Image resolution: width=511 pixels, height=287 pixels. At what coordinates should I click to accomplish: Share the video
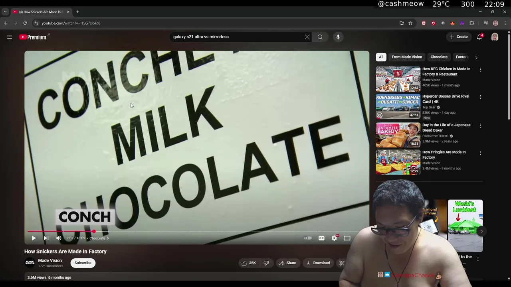[x=287, y=263]
